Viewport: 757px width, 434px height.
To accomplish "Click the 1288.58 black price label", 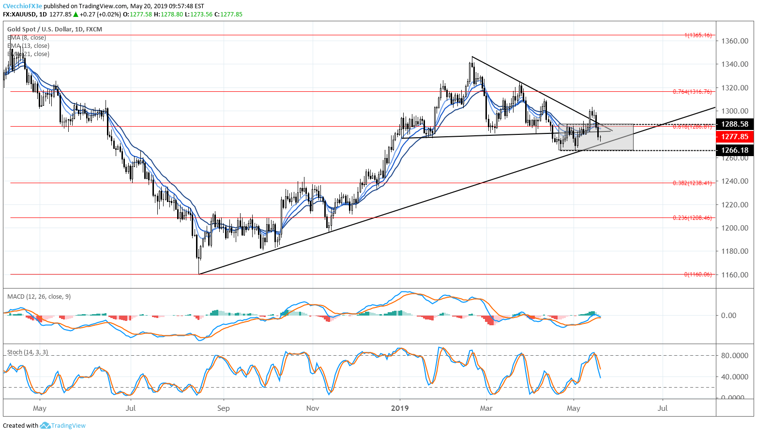I will [x=735, y=124].
